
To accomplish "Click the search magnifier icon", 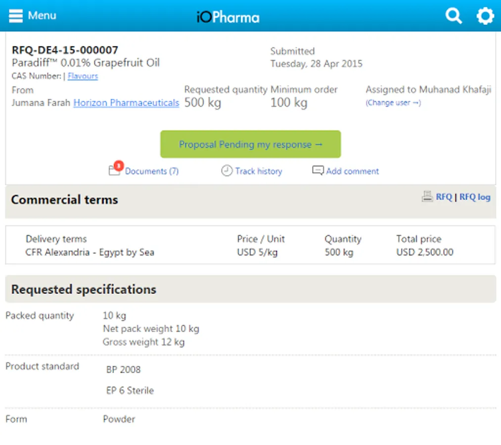I will pyautogui.click(x=454, y=16).
